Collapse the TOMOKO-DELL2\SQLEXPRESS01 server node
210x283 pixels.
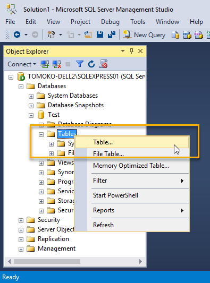[11, 77]
